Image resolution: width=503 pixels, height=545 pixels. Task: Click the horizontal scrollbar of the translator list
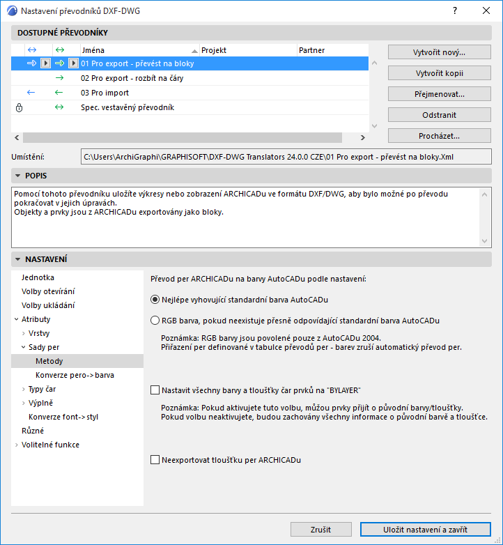click(x=183, y=137)
